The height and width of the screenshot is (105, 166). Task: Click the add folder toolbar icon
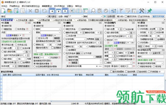pos(10,11)
